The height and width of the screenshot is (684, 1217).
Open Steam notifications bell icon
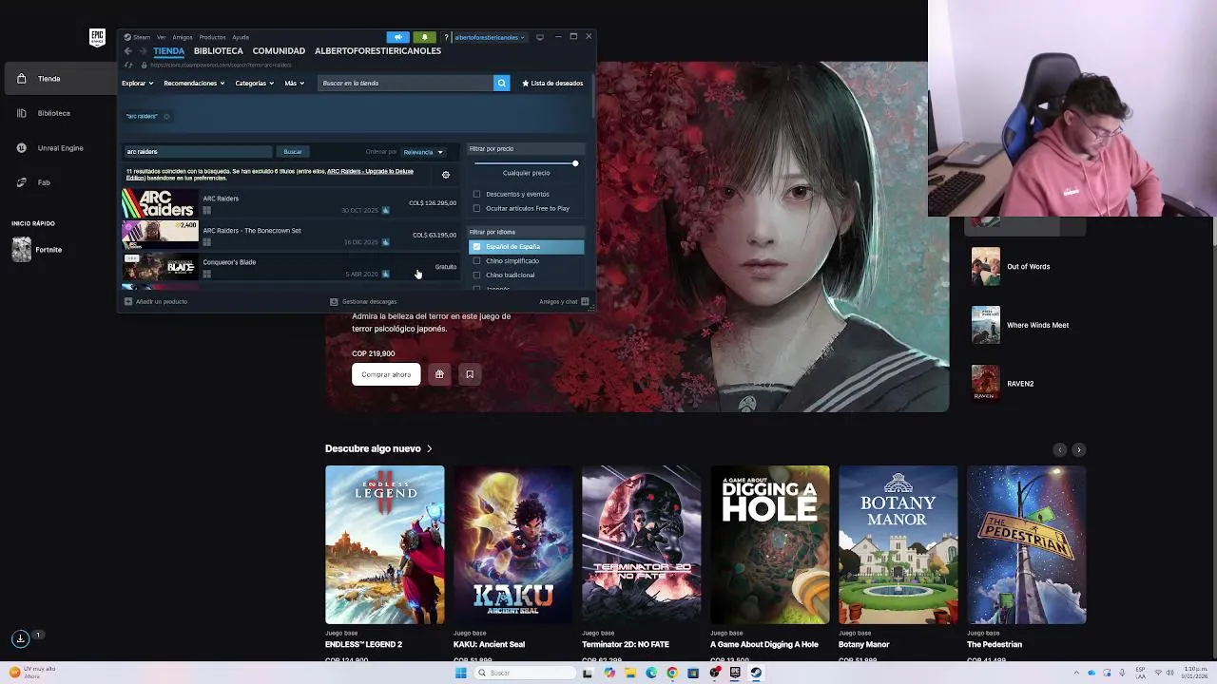[x=424, y=37]
